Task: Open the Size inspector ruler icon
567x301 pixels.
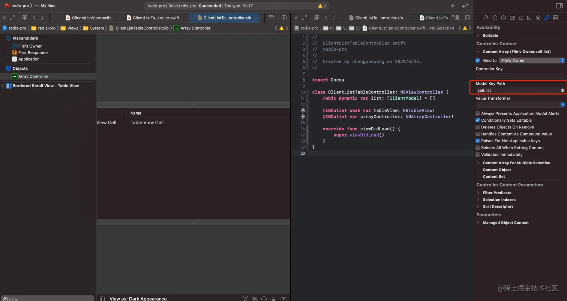Action: tap(529, 18)
